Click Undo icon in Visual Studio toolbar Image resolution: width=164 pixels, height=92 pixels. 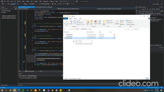(x=17, y=4)
